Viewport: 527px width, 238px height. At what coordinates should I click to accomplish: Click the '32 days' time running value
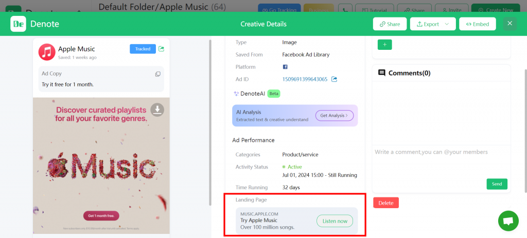coord(291,187)
